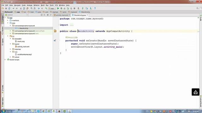Expand the collapsed import statements
Image resolution: width=202 pixels, height=113 pixels.
tap(72, 25)
